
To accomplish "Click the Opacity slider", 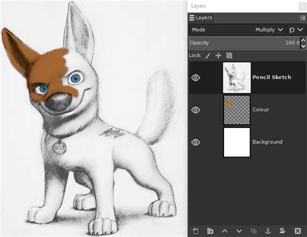I will [245, 43].
